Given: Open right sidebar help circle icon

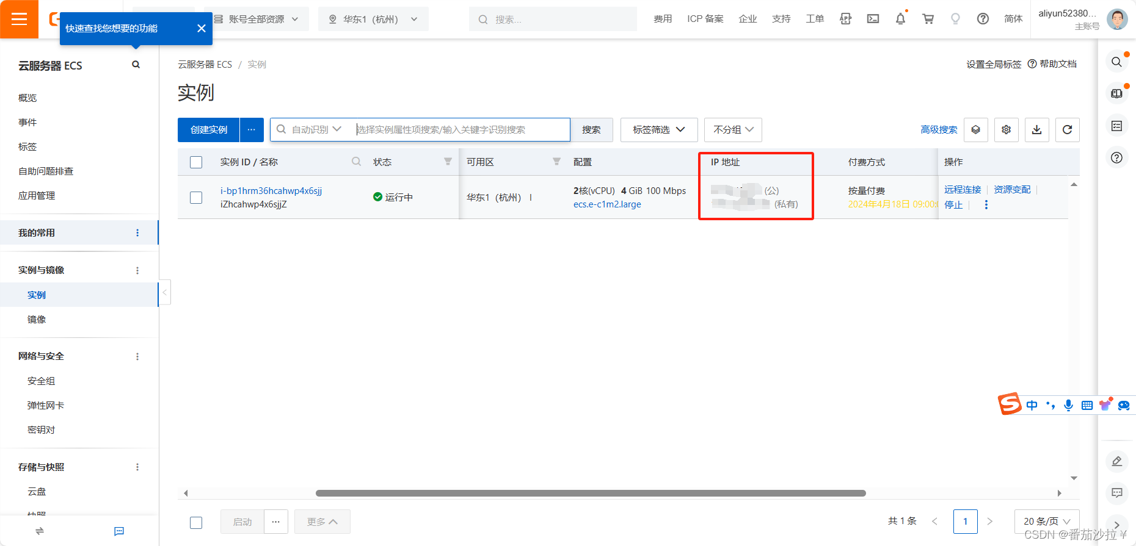Looking at the screenshot, I should click(x=1116, y=157).
